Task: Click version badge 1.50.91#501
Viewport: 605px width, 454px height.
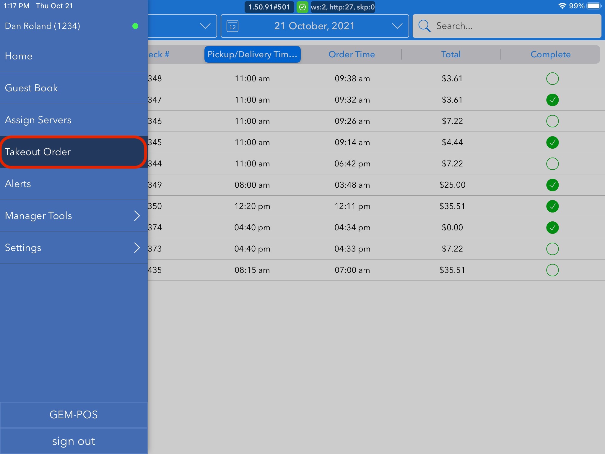Action: (x=269, y=7)
